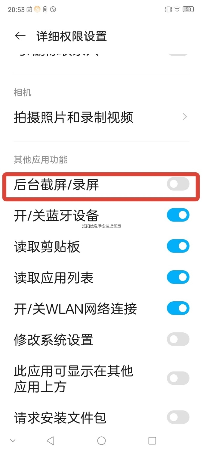Disable 开/关WLAN网络连接 switch
The image size is (203, 452).
pyautogui.click(x=178, y=308)
